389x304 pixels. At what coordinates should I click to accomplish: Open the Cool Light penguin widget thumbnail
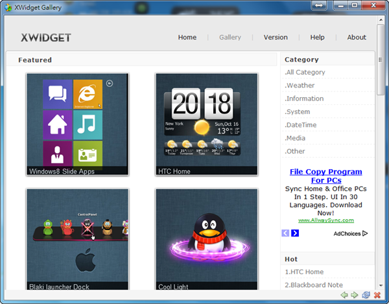207,239
